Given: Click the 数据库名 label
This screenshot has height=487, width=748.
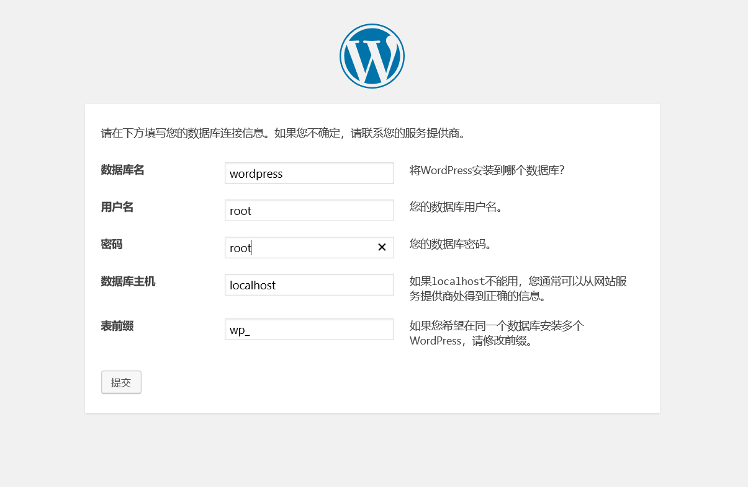Looking at the screenshot, I should pyautogui.click(x=122, y=170).
